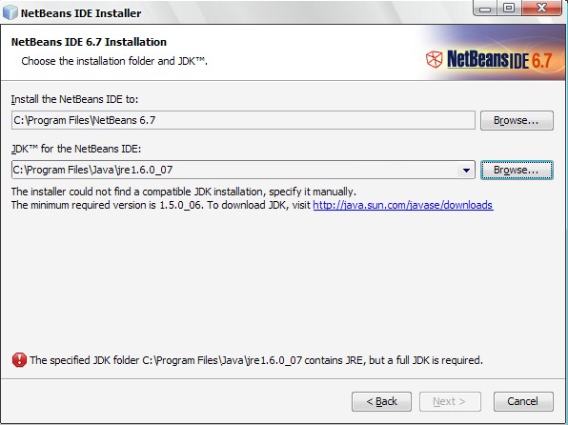The image size is (568, 425).
Task: Click the NetBeans installer cube icon in title bar
Action: (10, 12)
